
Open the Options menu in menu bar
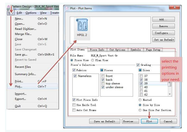click(31, 13)
